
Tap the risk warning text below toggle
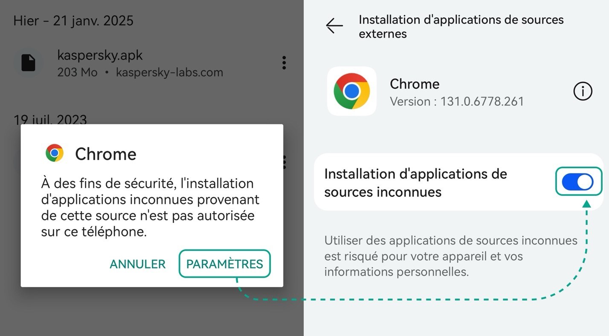click(x=451, y=256)
